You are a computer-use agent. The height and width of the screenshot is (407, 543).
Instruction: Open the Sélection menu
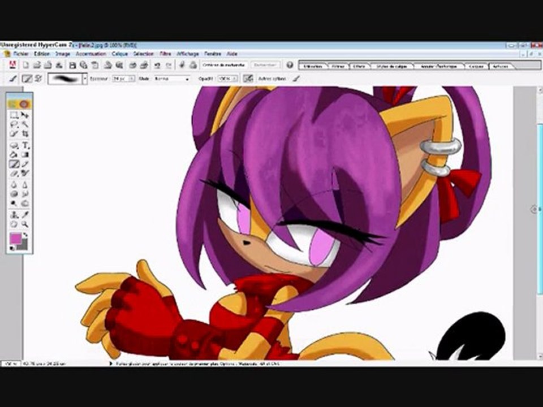point(143,54)
